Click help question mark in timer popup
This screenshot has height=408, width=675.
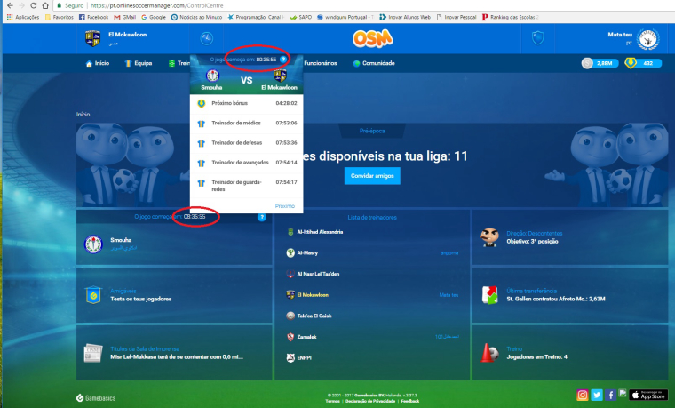click(283, 60)
